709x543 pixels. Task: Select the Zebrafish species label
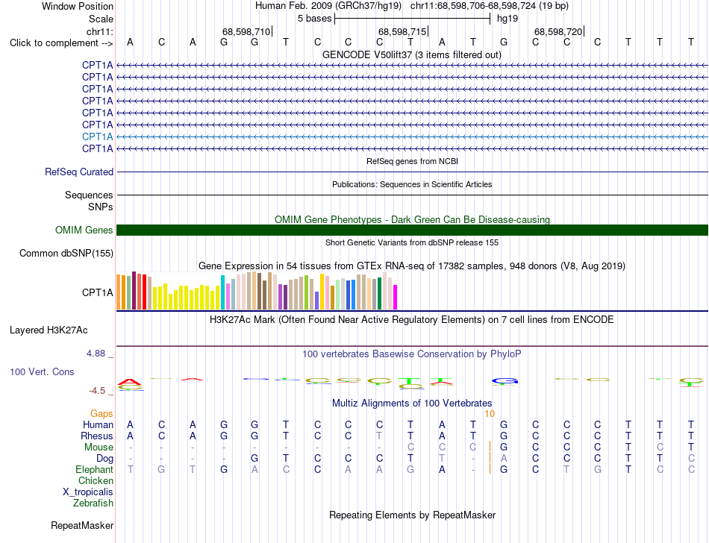(x=93, y=503)
